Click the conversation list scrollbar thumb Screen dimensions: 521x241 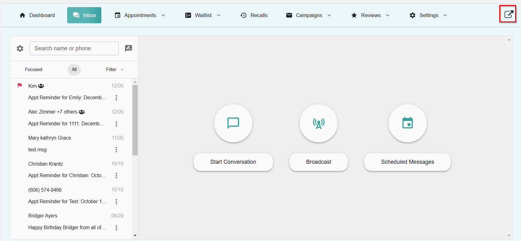coord(135,120)
